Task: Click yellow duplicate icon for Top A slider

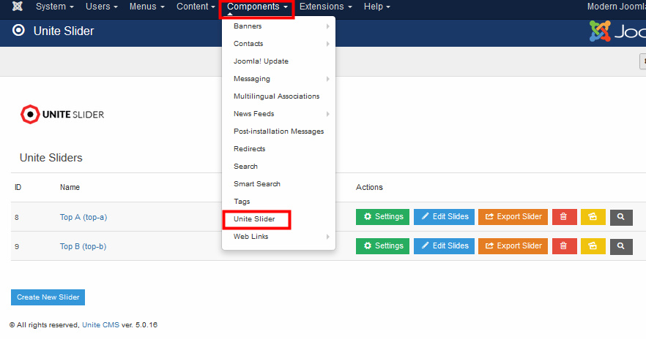Action: (x=593, y=216)
